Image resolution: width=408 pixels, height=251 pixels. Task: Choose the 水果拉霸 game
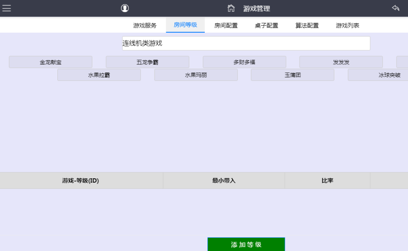(x=99, y=75)
